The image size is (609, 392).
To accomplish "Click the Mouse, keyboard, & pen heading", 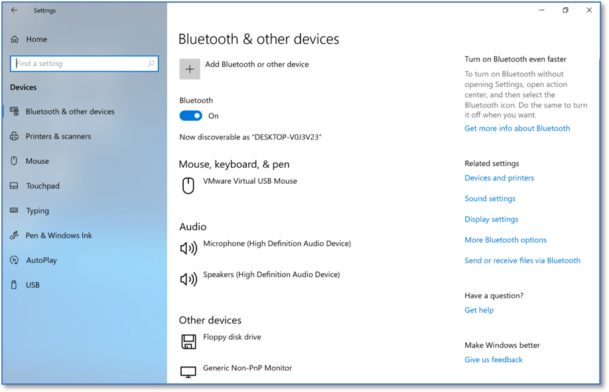I will [x=234, y=164].
